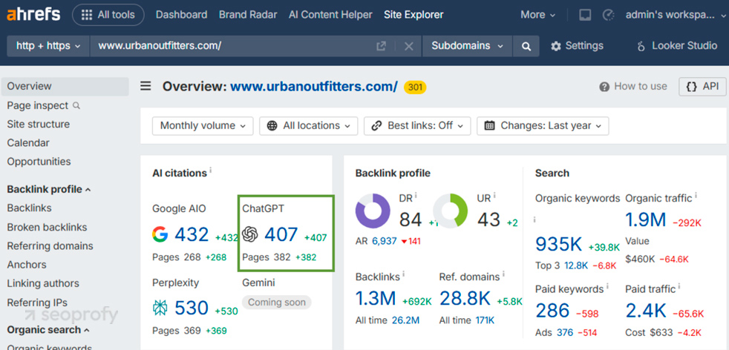Select Site Explorer tab
The height and width of the screenshot is (350, 729).
click(x=413, y=15)
